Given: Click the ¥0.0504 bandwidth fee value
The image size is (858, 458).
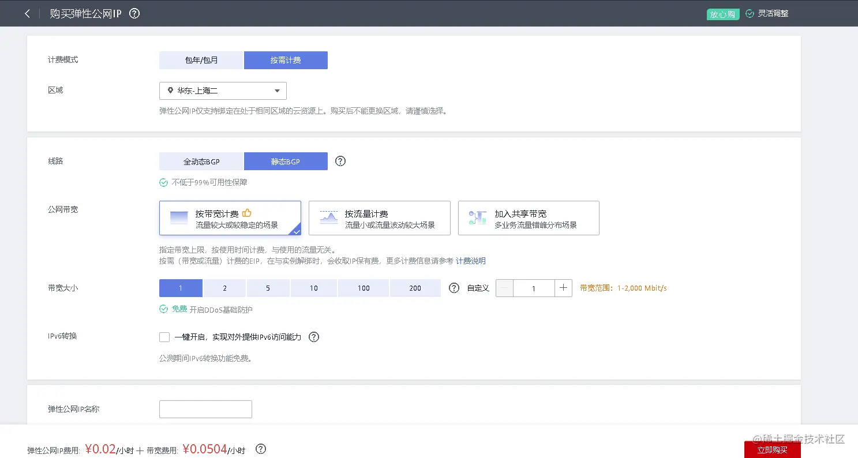Looking at the screenshot, I should [x=205, y=449].
